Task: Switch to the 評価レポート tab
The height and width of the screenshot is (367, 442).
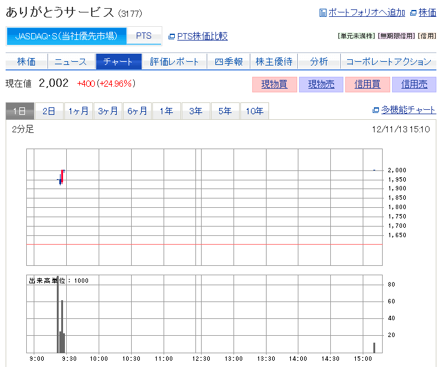Action: pyautogui.click(x=174, y=62)
